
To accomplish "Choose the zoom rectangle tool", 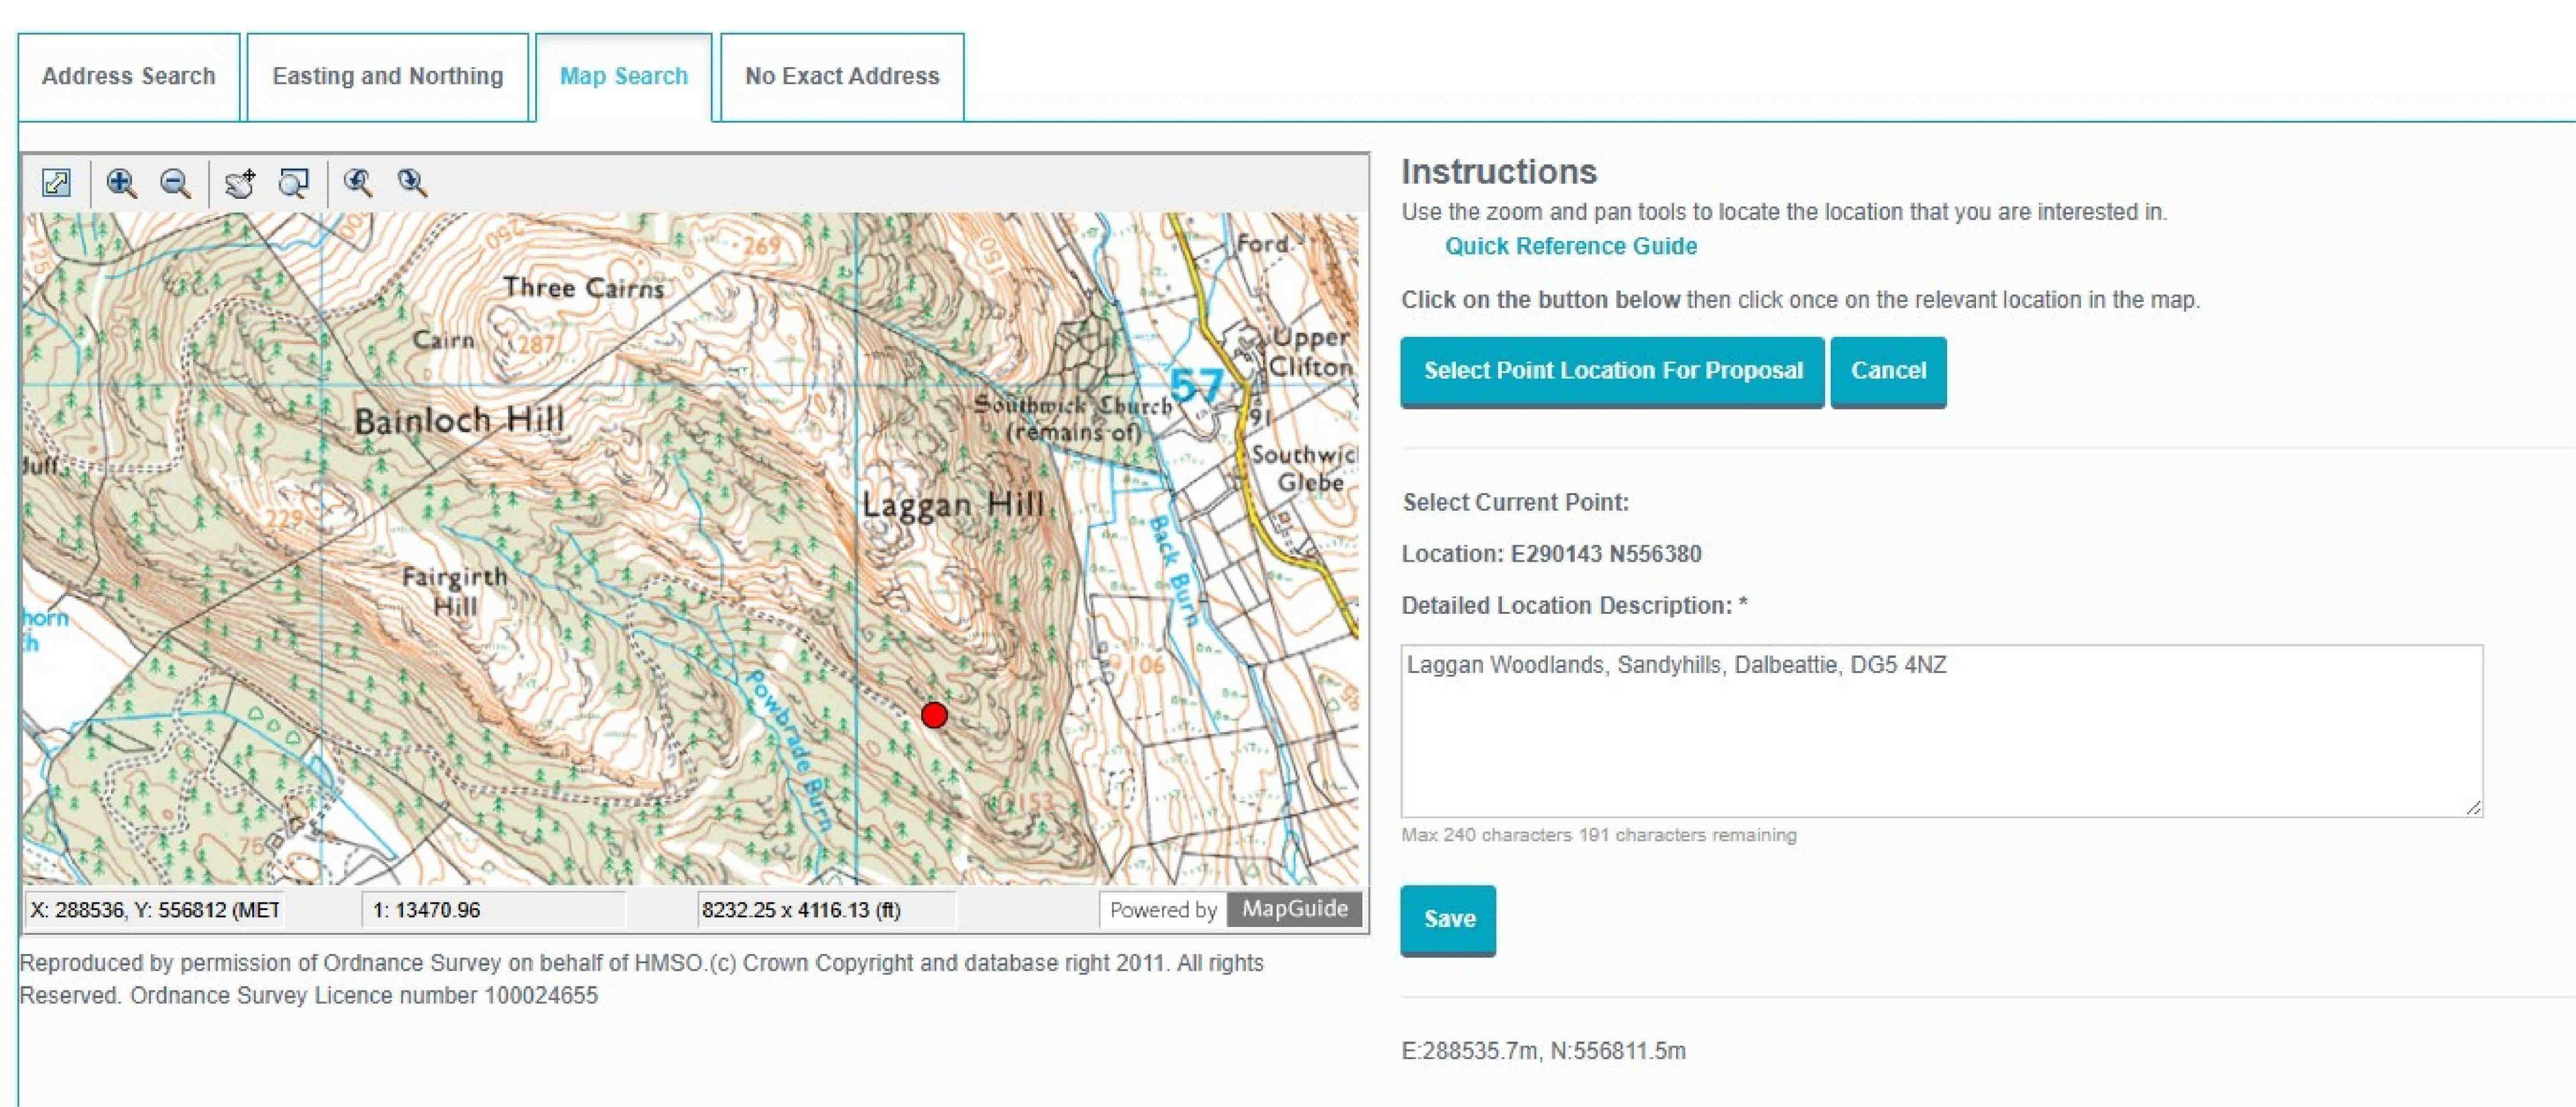I will (294, 183).
